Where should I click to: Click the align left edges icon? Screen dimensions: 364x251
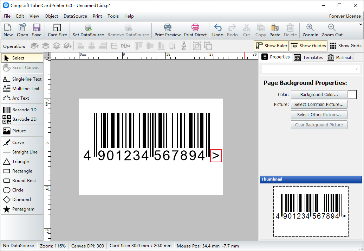(80, 46)
